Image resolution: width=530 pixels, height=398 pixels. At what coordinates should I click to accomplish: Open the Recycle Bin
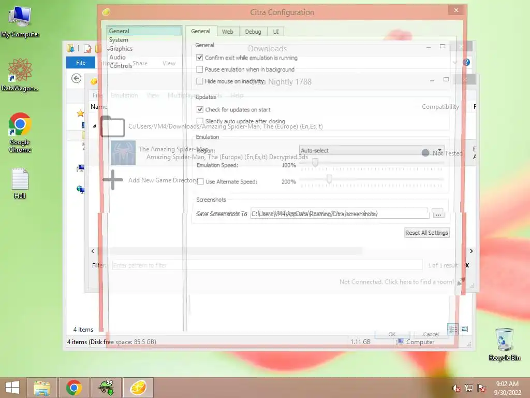pyautogui.click(x=504, y=344)
